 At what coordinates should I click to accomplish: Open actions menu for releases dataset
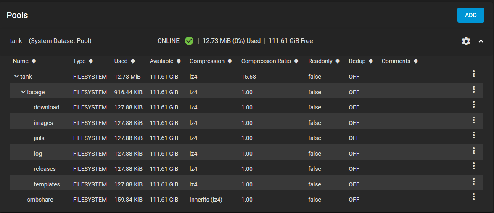click(x=473, y=166)
